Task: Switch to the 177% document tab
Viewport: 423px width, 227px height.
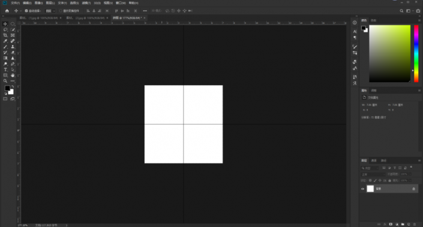Action: tap(127, 18)
